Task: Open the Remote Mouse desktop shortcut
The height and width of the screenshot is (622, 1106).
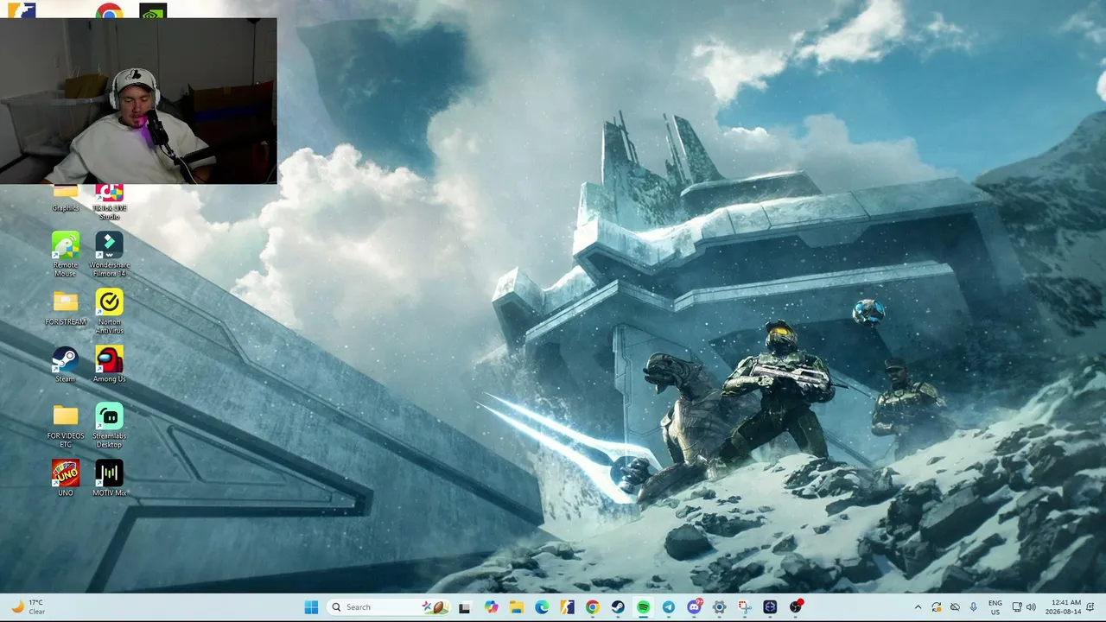Action: point(66,254)
